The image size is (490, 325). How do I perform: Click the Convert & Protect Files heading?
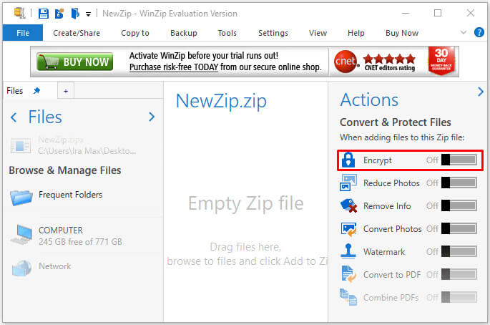[x=396, y=122]
